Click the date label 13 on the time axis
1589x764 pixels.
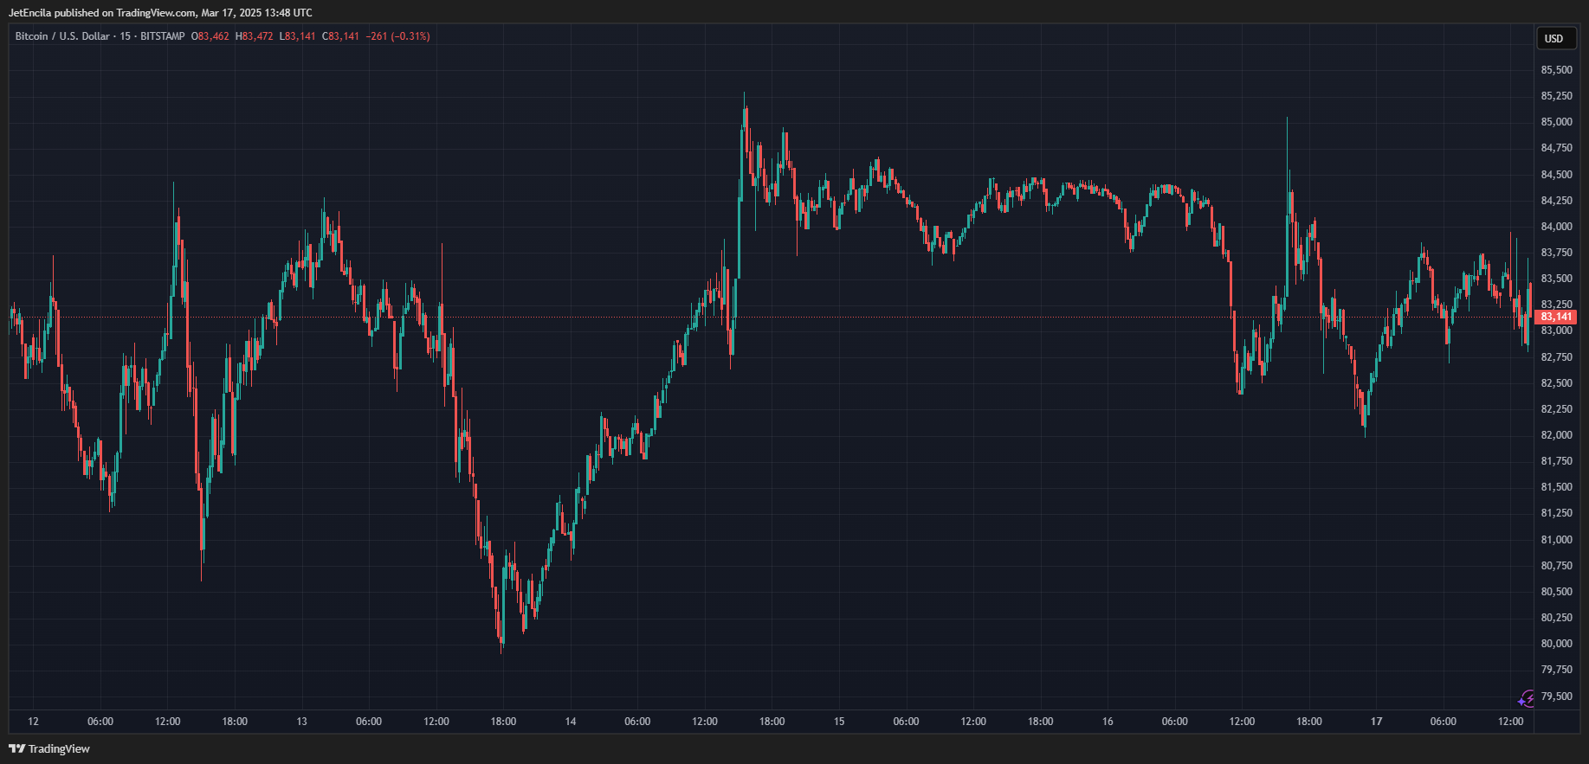point(301,722)
